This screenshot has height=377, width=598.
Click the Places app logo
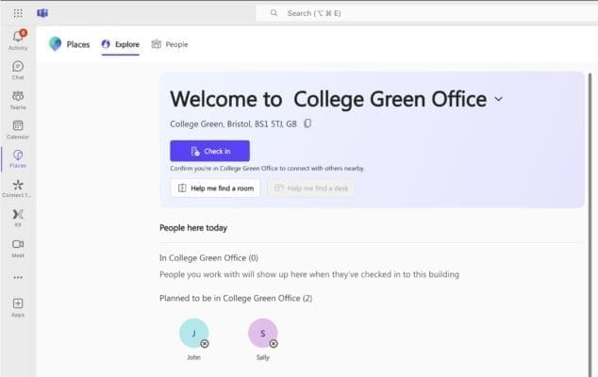(x=55, y=44)
